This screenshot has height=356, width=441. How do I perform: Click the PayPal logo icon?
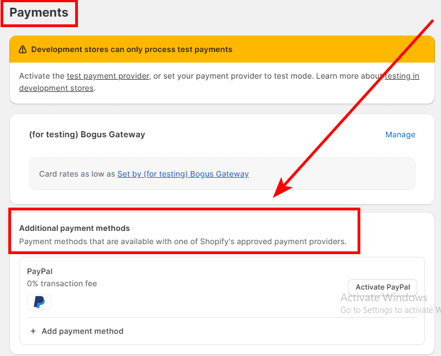[x=39, y=302]
